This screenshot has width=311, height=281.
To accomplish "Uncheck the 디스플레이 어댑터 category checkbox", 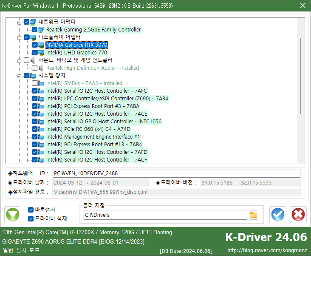I will [x=26, y=37].
